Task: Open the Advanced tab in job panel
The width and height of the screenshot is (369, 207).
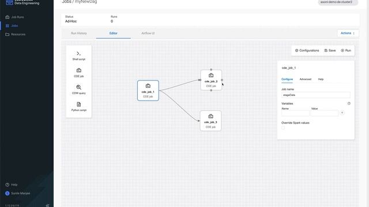Action: 306,79
